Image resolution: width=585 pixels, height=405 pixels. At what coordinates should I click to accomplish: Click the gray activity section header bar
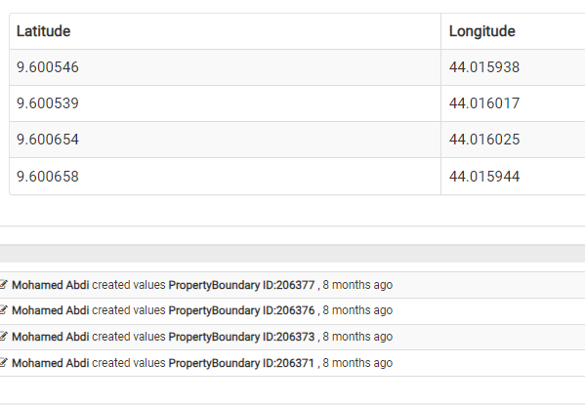tap(293, 254)
